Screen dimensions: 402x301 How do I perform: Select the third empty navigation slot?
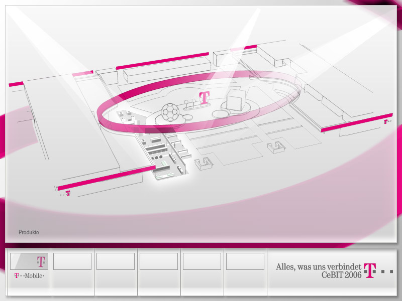(116, 261)
